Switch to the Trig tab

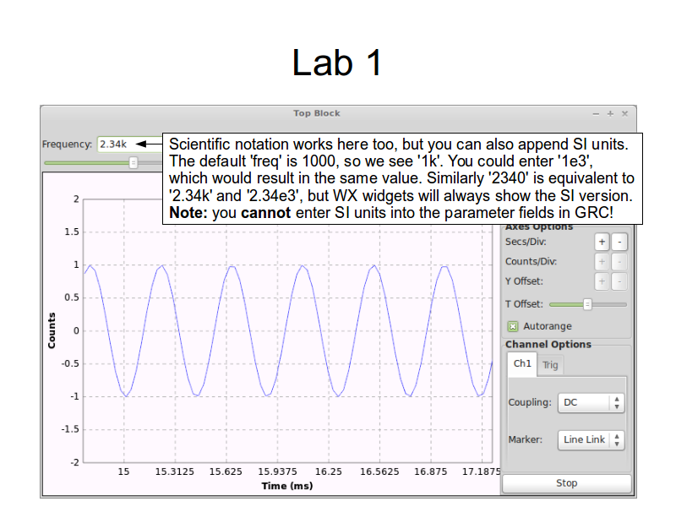pos(550,365)
